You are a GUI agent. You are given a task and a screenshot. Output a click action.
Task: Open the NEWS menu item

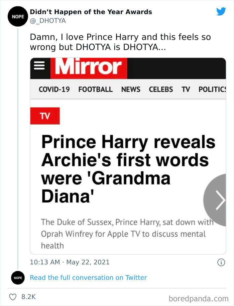tap(131, 89)
